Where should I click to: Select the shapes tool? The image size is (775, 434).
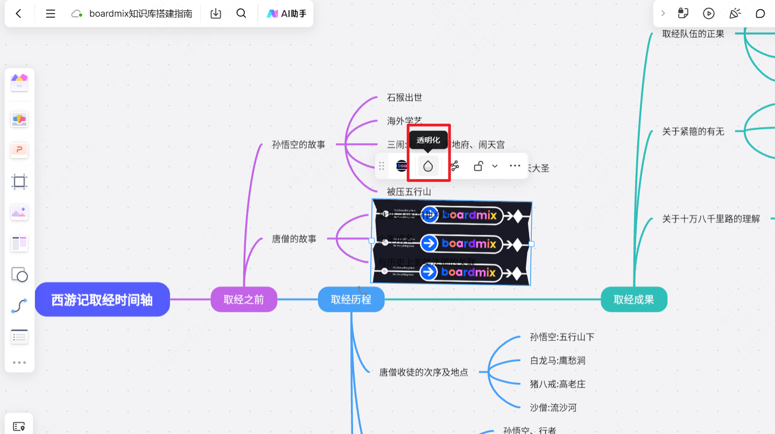click(19, 275)
